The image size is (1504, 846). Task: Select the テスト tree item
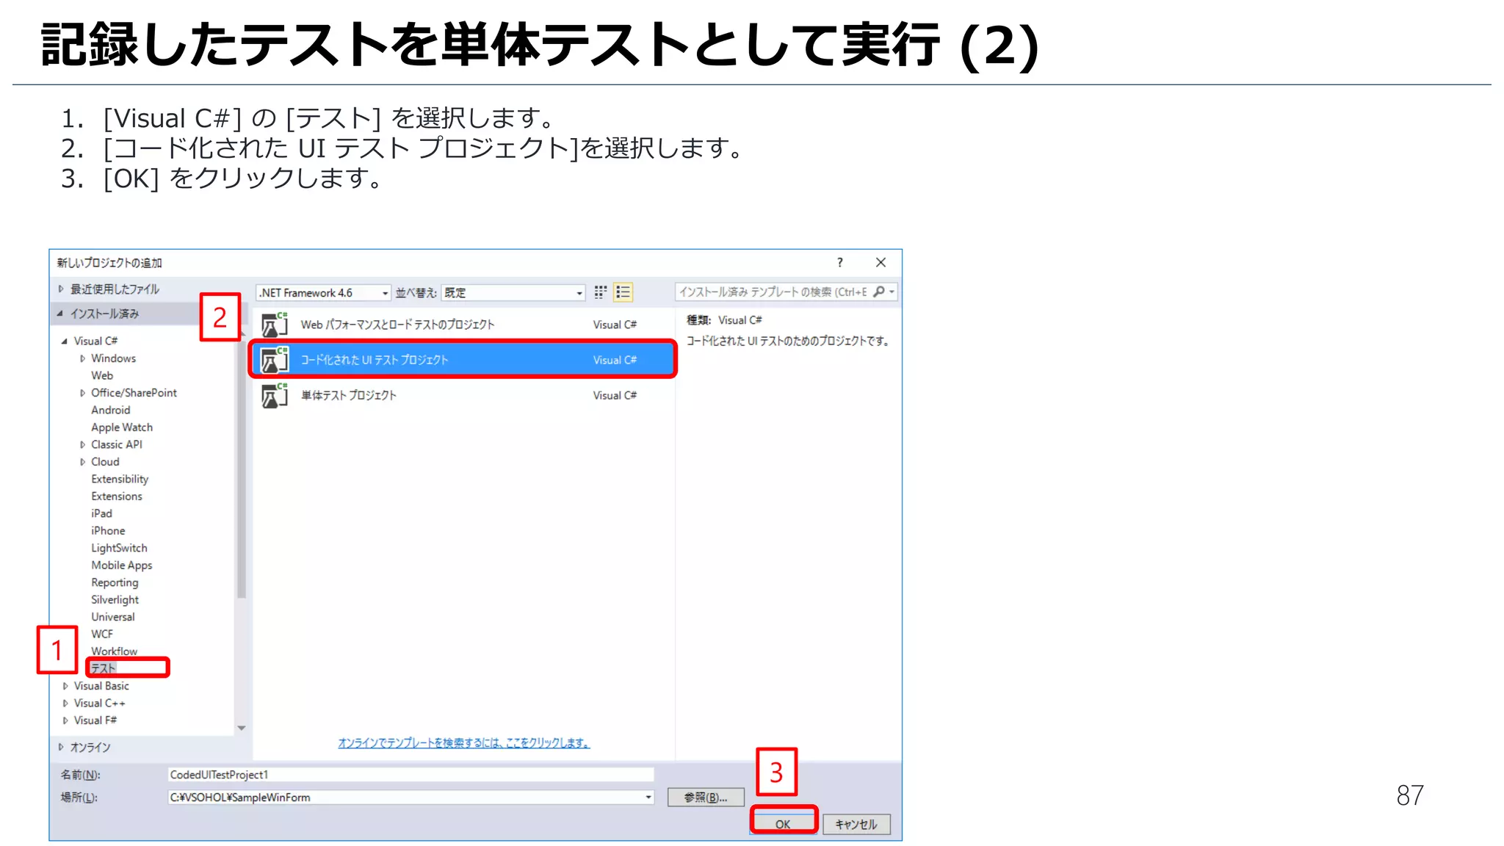pyautogui.click(x=104, y=668)
